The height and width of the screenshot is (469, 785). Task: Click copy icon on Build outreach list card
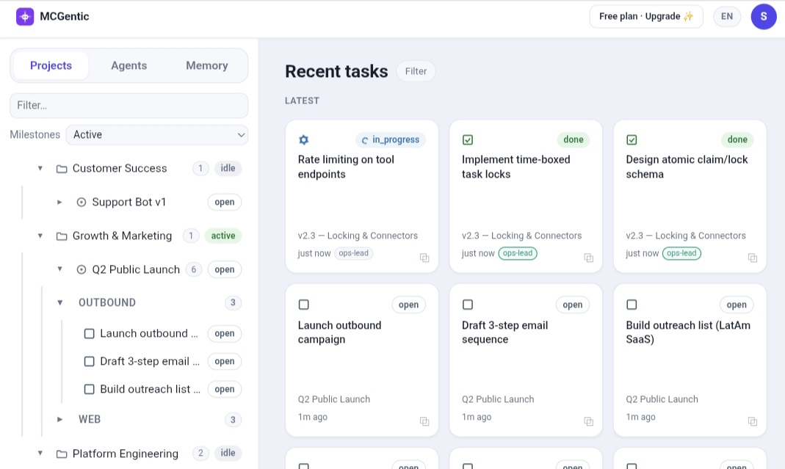(x=753, y=421)
